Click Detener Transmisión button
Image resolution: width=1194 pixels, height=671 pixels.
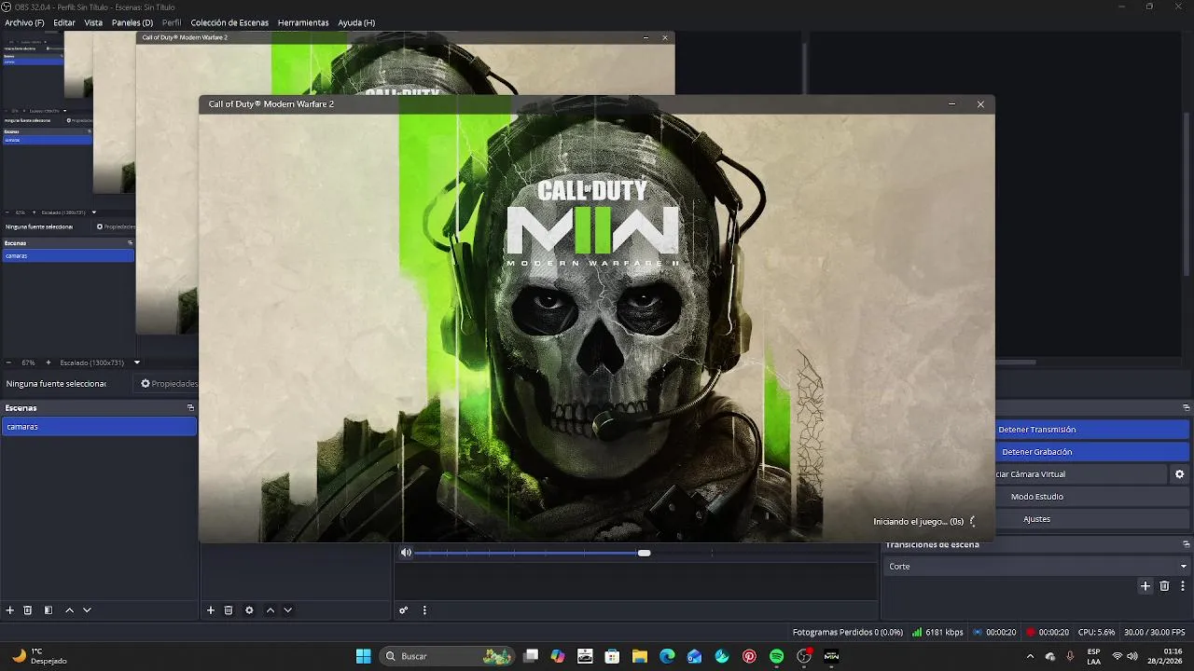click(x=1092, y=430)
